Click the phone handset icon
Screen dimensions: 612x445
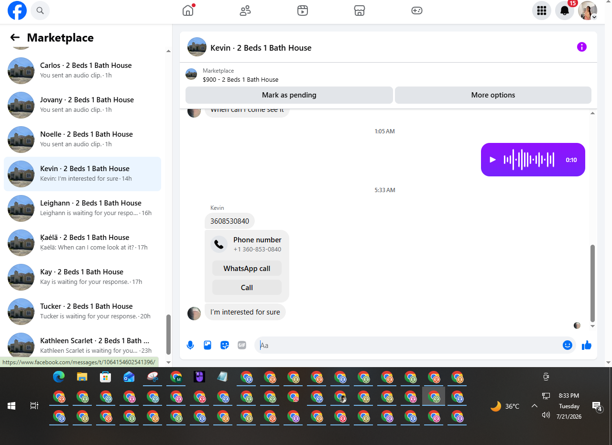pyautogui.click(x=219, y=245)
